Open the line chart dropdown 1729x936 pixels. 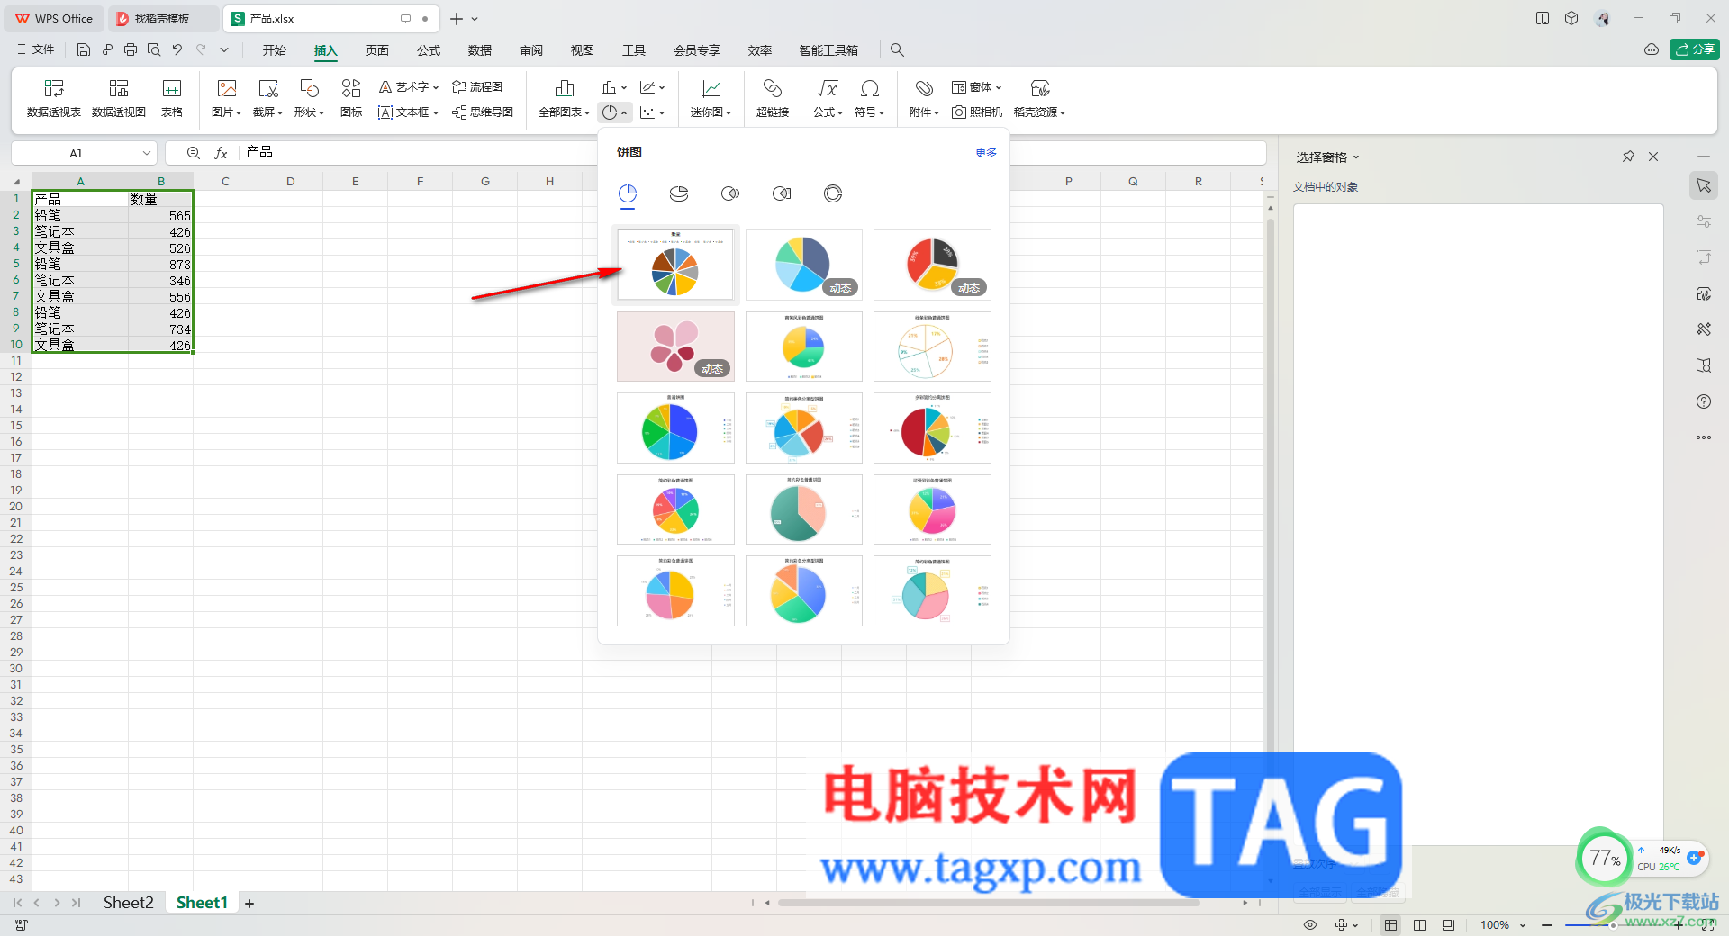point(653,87)
